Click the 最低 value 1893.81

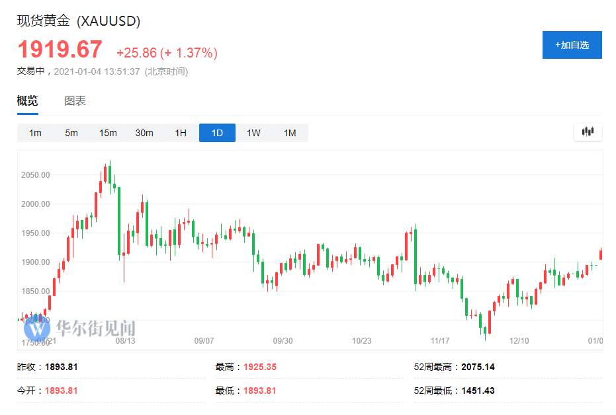259,391
